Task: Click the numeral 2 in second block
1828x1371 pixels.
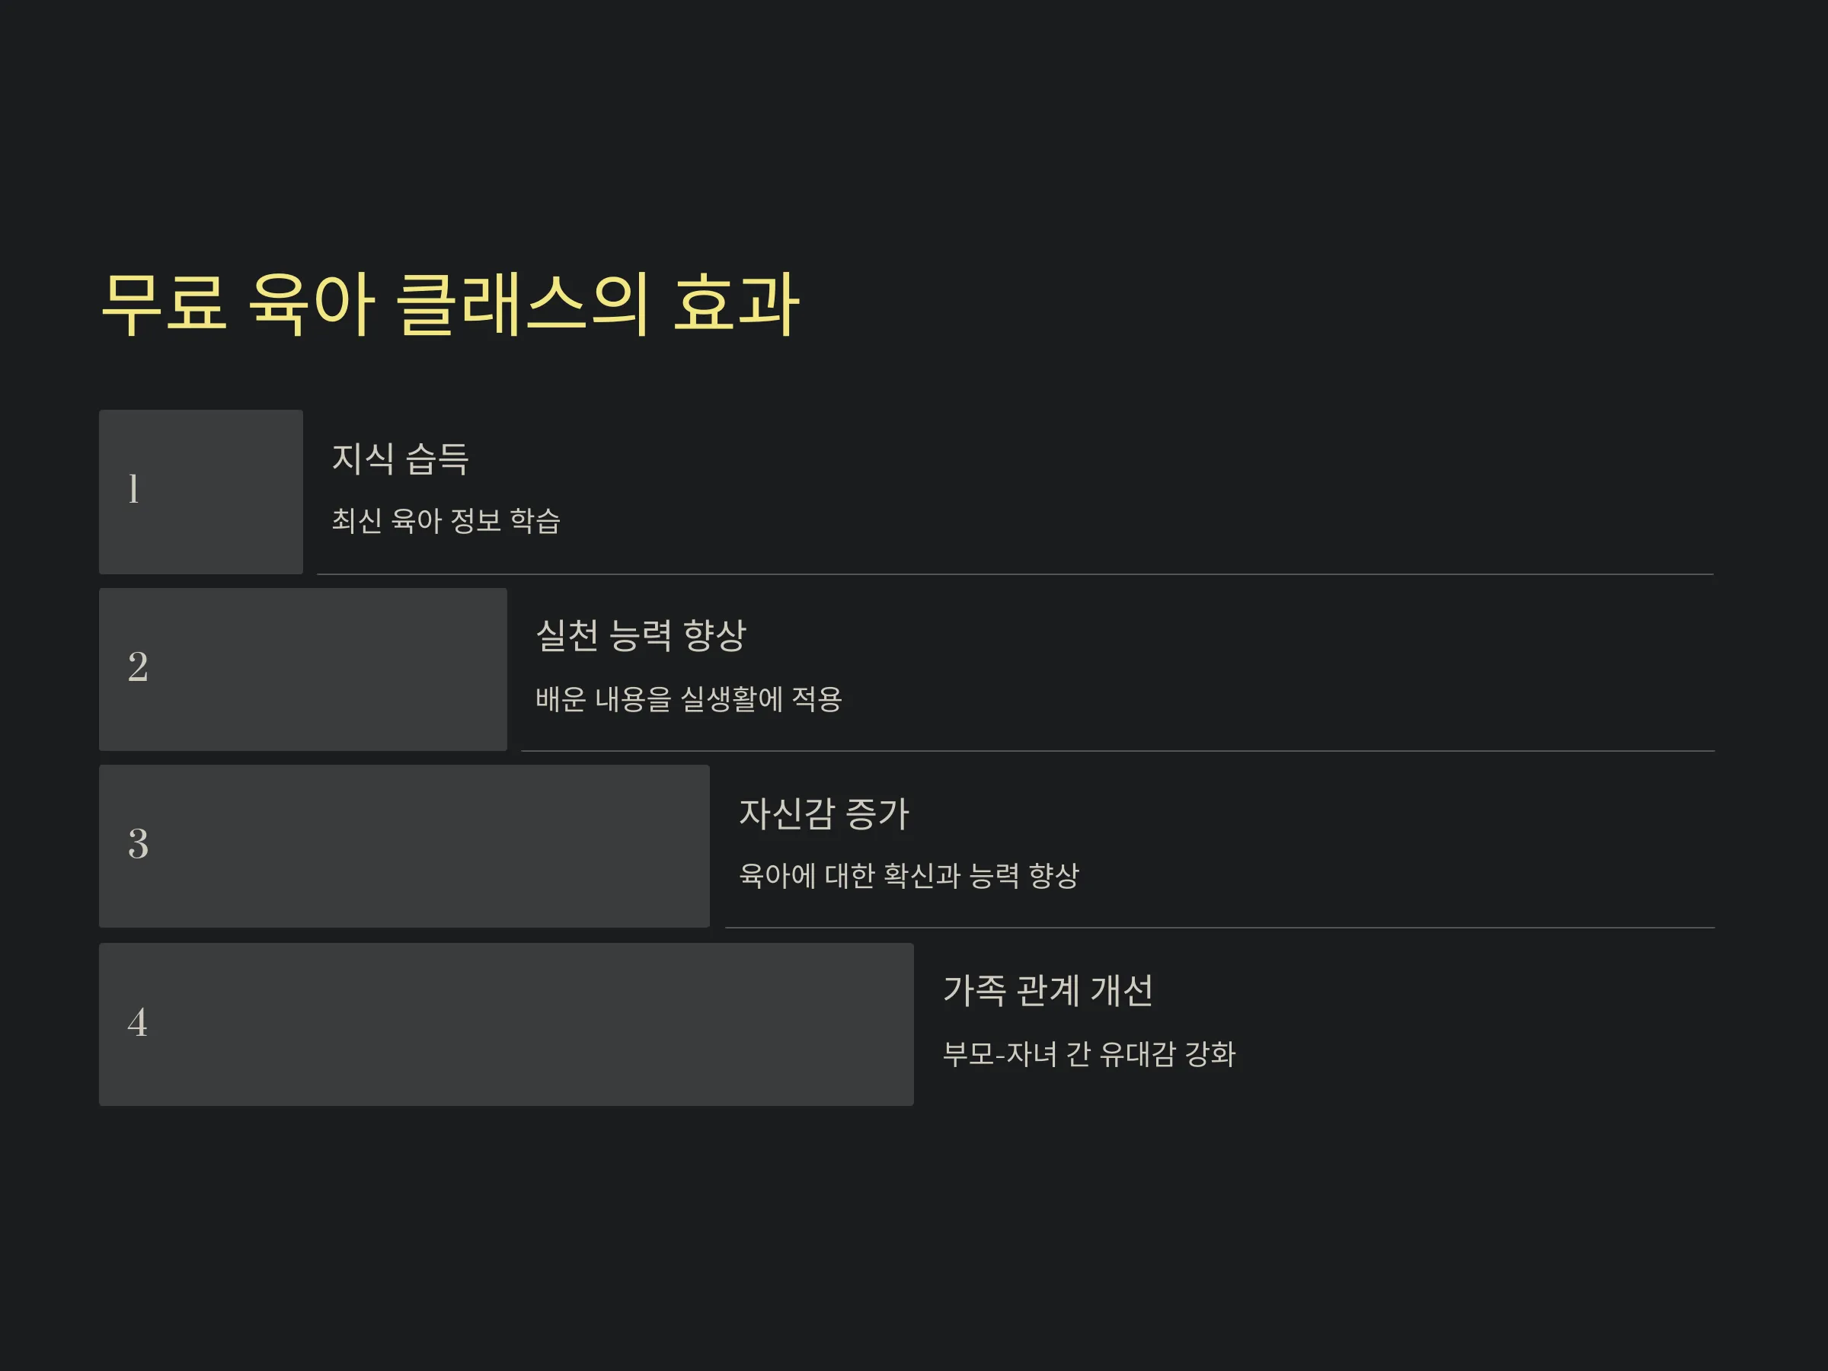Action: point(138,667)
